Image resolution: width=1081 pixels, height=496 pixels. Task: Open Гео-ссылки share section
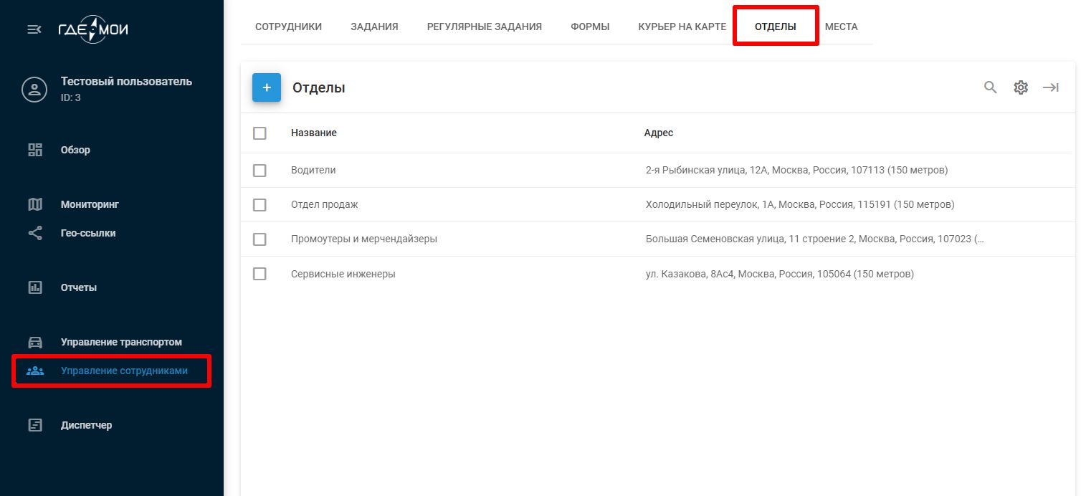[87, 233]
